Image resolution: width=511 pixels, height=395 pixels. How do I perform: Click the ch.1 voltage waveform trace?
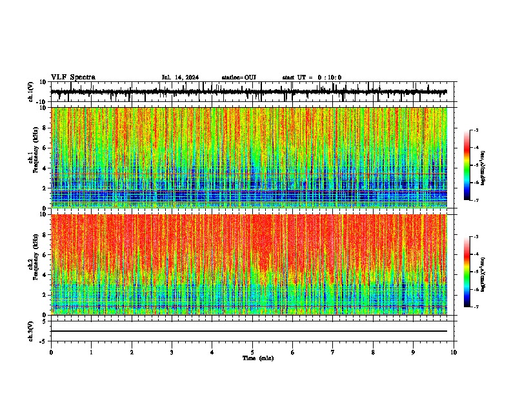pos(248,92)
